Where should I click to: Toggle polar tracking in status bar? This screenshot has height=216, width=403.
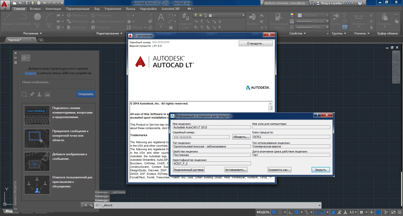tap(297, 212)
